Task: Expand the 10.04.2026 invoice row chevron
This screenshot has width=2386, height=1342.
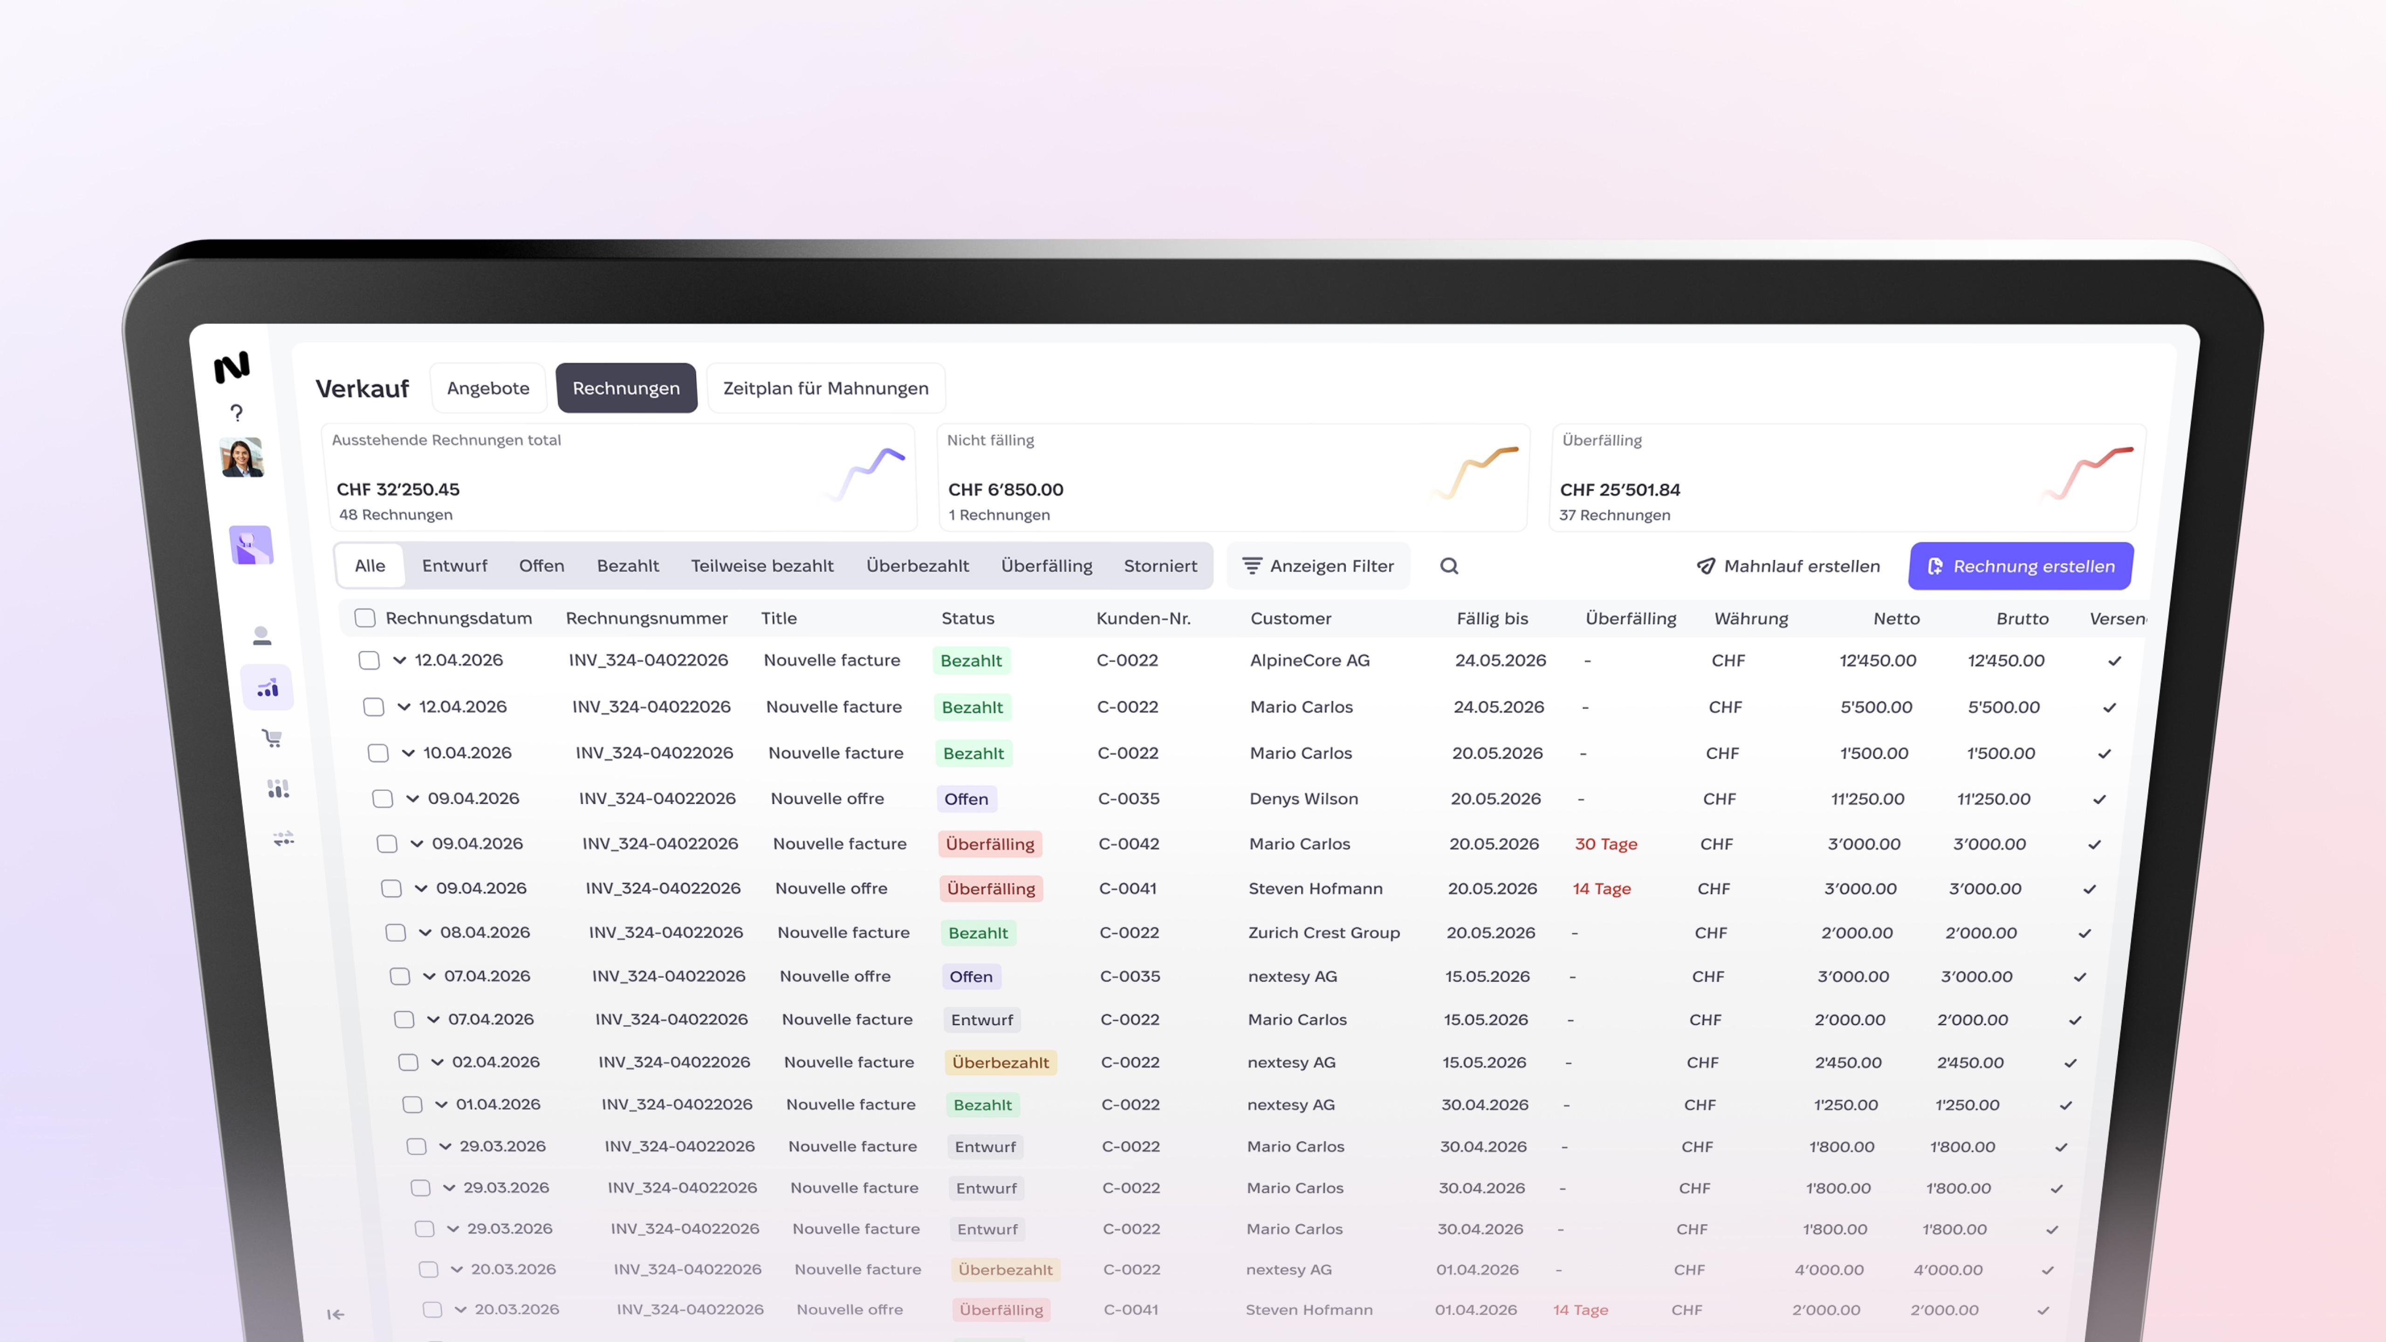Action: click(409, 753)
